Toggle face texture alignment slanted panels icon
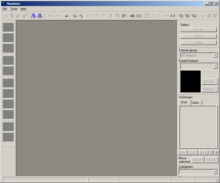Viewport: 220px width, 183px height. click(173, 16)
